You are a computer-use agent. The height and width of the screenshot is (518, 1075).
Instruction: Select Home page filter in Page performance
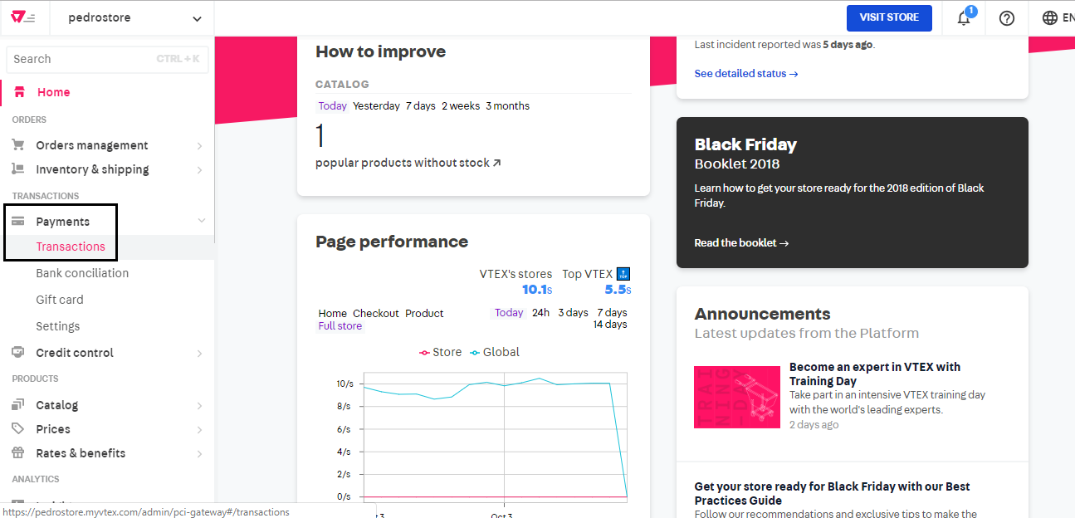(333, 313)
